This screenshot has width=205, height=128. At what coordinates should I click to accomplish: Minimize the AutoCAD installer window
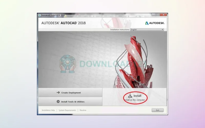[154, 15]
